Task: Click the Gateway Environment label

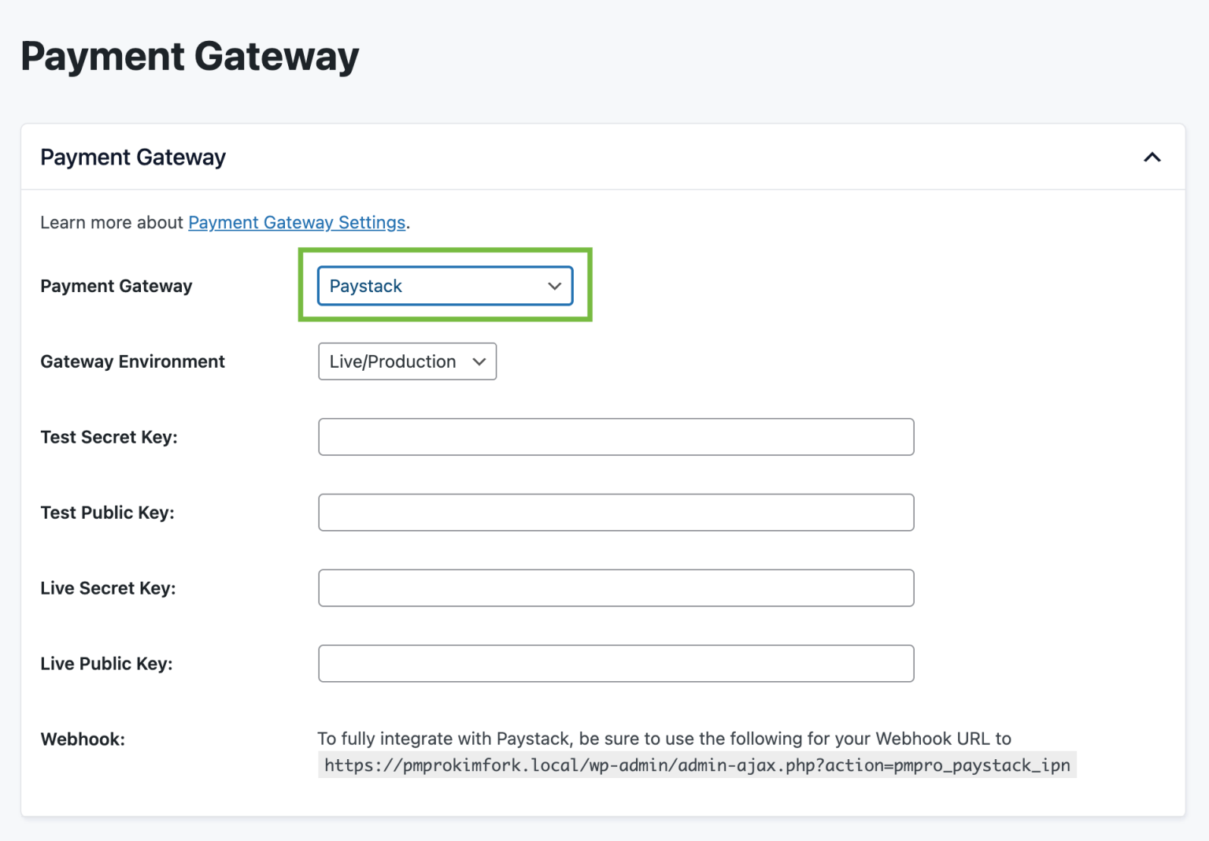Action: (x=132, y=361)
